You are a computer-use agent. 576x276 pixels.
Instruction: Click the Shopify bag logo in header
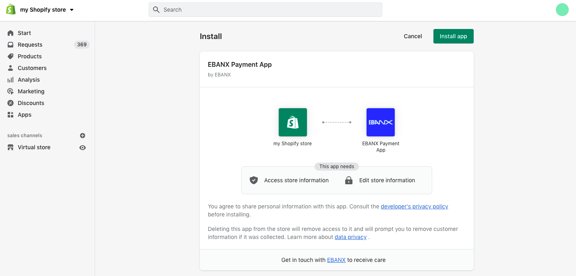click(11, 10)
